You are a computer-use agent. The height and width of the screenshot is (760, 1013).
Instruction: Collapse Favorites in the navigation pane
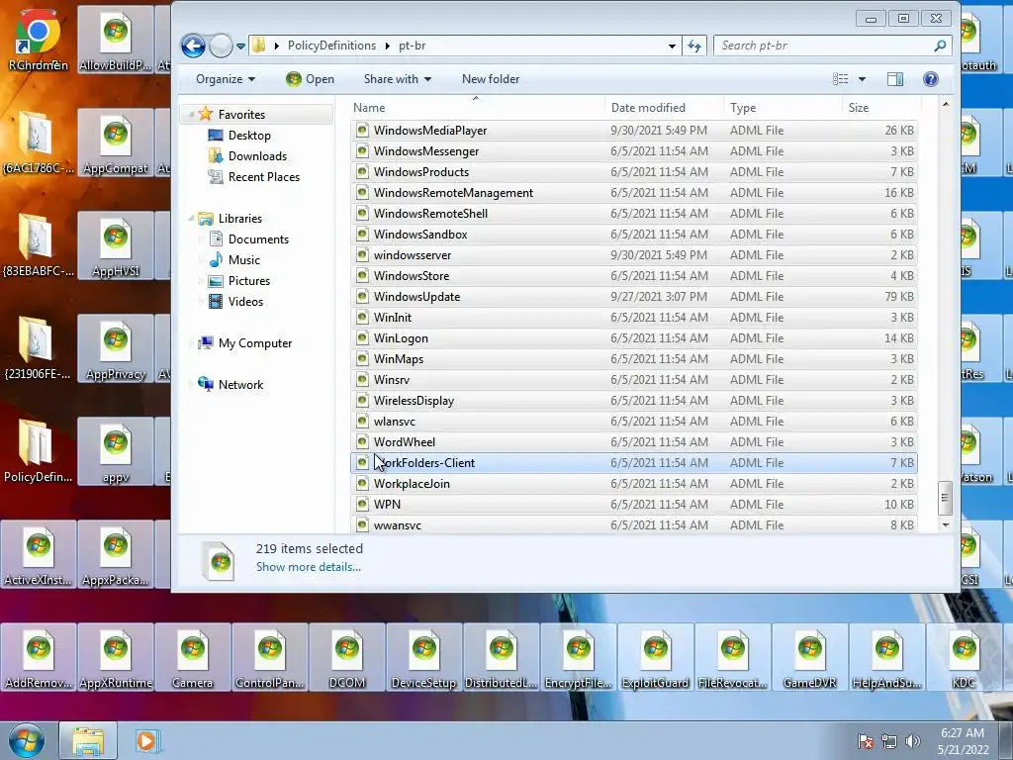(191, 115)
